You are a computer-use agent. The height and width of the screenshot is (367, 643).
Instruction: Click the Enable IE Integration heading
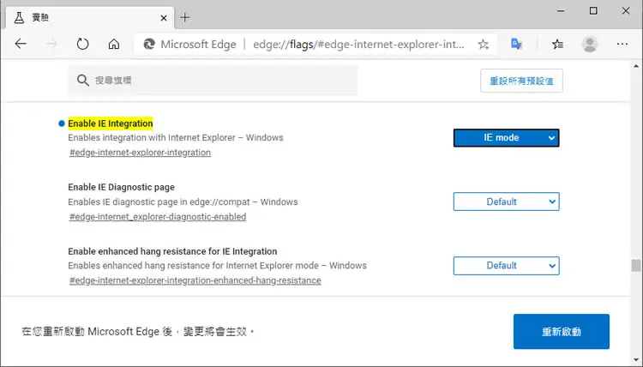(x=111, y=123)
